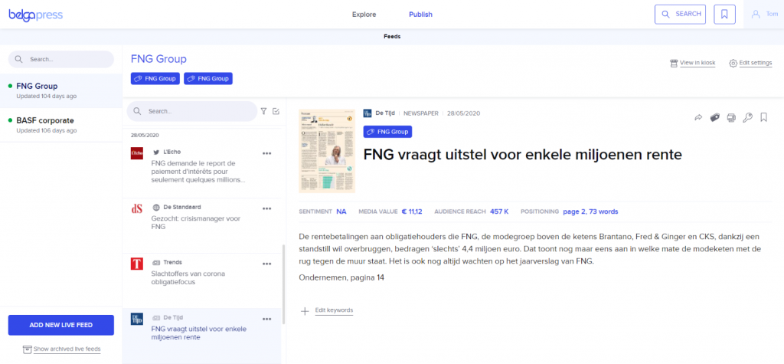Click the web globe icon beside De Standaard
The image size is (784, 364).
[156, 207]
